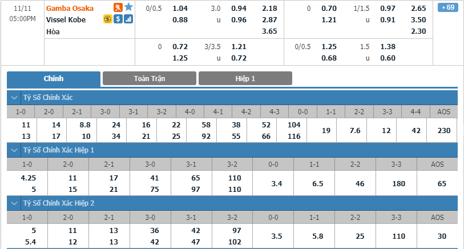Image resolution: width=464 pixels, height=249 pixels.
Task: Choose the 3.65 draw odds
Action: point(269,31)
